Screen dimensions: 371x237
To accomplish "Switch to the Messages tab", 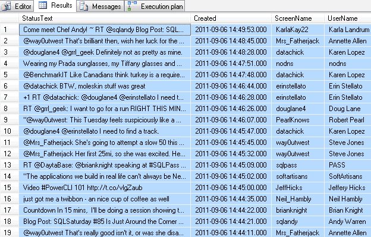I will click(100, 6).
